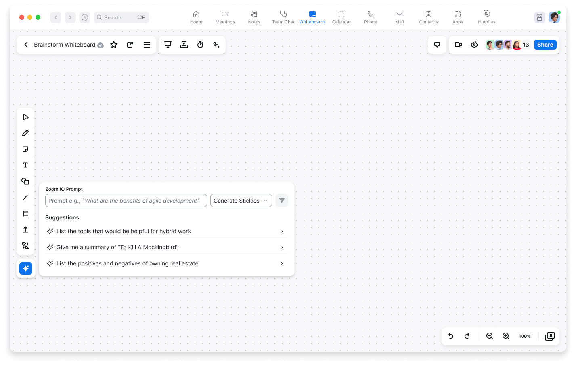
Task: Click the blue Share button
Action: coord(545,45)
